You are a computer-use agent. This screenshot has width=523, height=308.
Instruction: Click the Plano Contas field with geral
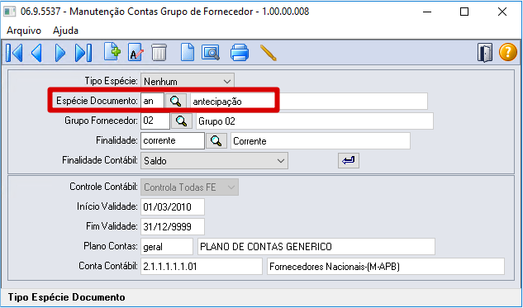click(x=167, y=247)
